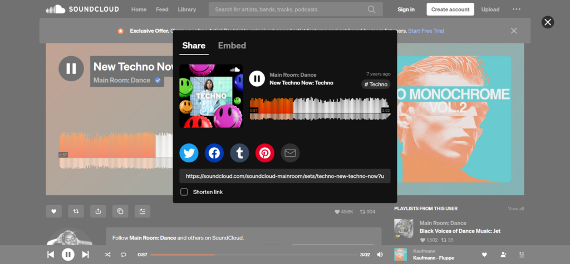Screen dimensions: 570x264
Task: Share to Twitter icon
Action: point(189,153)
